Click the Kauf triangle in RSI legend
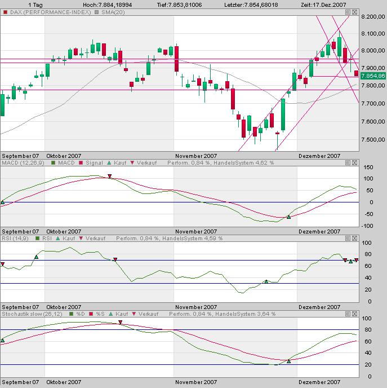The image size is (387, 388). pyautogui.click(x=58, y=239)
